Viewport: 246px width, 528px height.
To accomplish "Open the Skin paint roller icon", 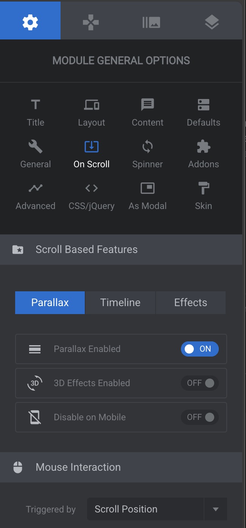I will tap(204, 188).
